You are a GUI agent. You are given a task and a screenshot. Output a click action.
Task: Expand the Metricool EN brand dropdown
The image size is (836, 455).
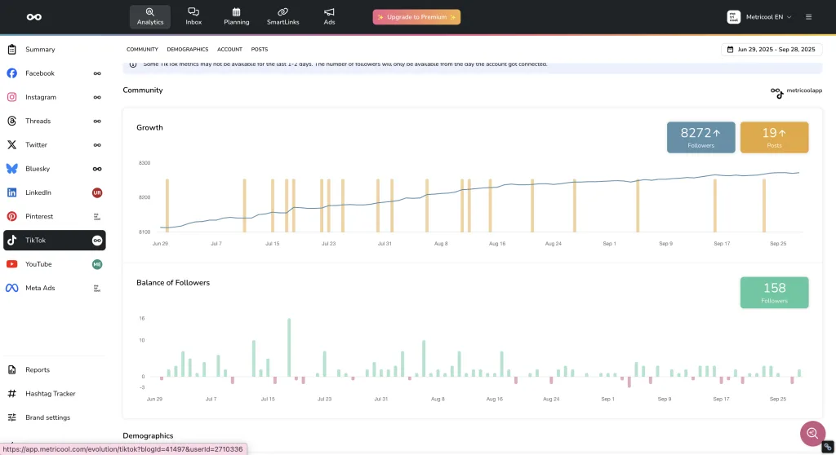(759, 17)
